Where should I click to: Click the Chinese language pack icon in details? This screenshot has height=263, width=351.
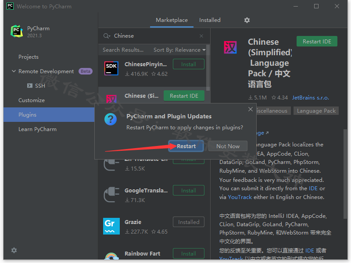(230, 47)
